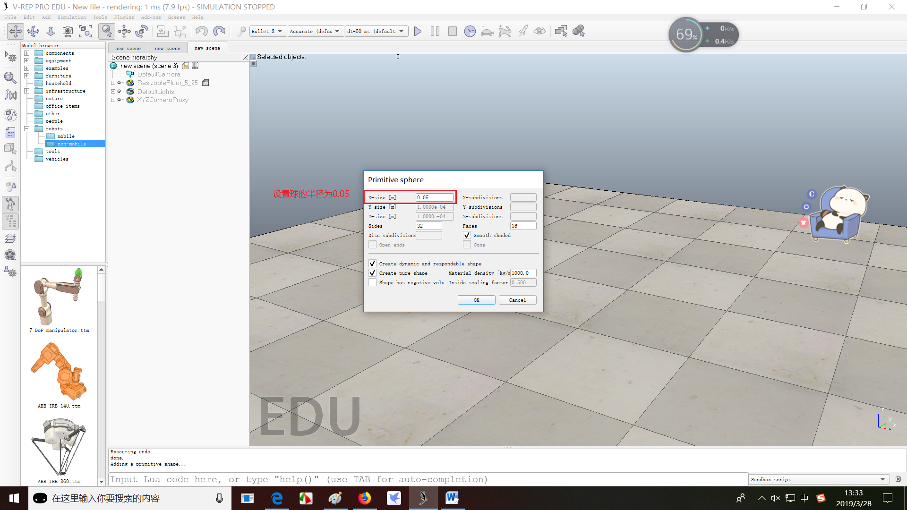Expand the components folder in Model browser
This screenshot has height=510, width=907.
click(x=27, y=53)
